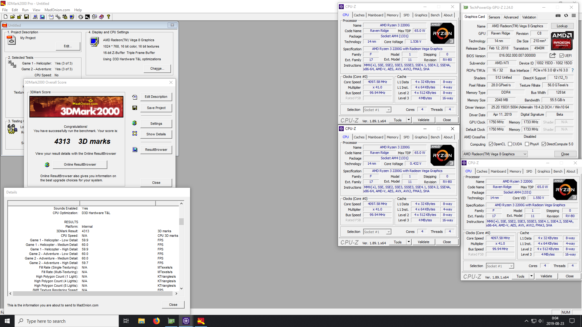582x327 pixels.
Task: Open Memory tab in middle CPU-Z window
Action: point(393,137)
